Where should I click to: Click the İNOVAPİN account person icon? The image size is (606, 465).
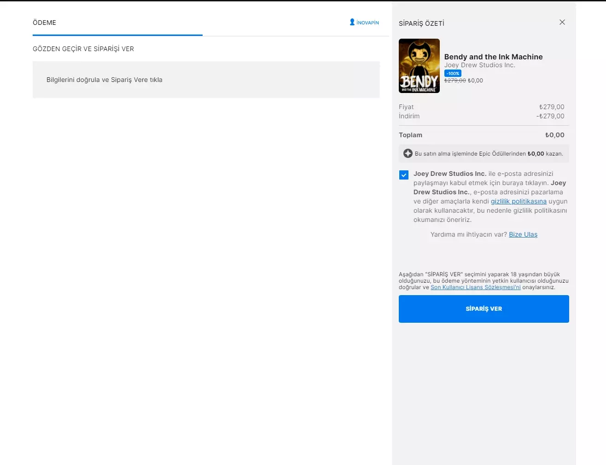coord(352,22)
